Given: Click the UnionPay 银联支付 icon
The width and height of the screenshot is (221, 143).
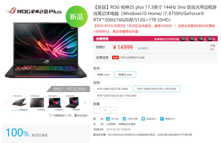Looking at the screenshot, I should tap(162, 119).
